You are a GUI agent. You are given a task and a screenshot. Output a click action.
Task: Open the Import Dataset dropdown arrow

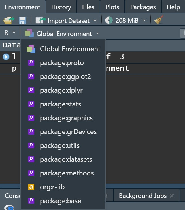tap(95, 21)
